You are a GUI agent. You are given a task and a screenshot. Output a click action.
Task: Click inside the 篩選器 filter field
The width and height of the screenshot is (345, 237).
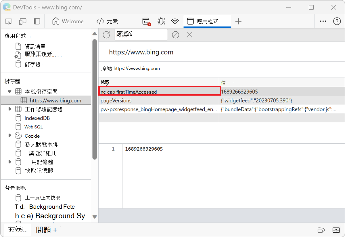(x=141, y=35)
